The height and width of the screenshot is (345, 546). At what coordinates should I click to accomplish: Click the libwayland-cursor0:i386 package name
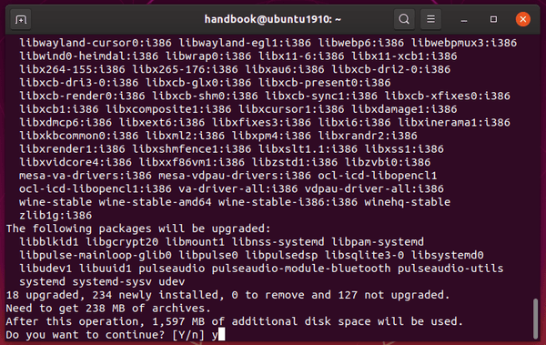(96, 43)
